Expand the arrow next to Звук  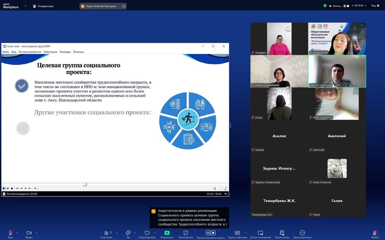pos(18,233)
